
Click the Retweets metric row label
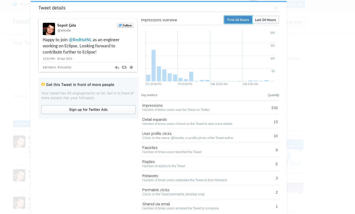click(150, 176)
